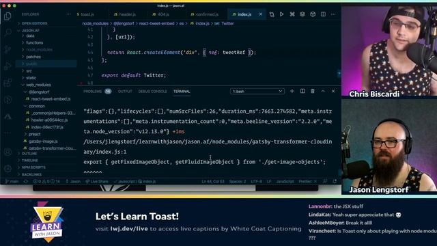This screenshot has width=437, height=246.
Task: Open the Extensions view
Action: (8, 83)
